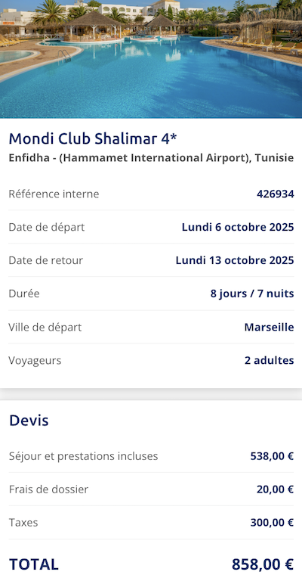Image resolution: width=302 pixels, height=581 pixels.
Task: Select the Ville de départ label
Action: click(45, 327)
